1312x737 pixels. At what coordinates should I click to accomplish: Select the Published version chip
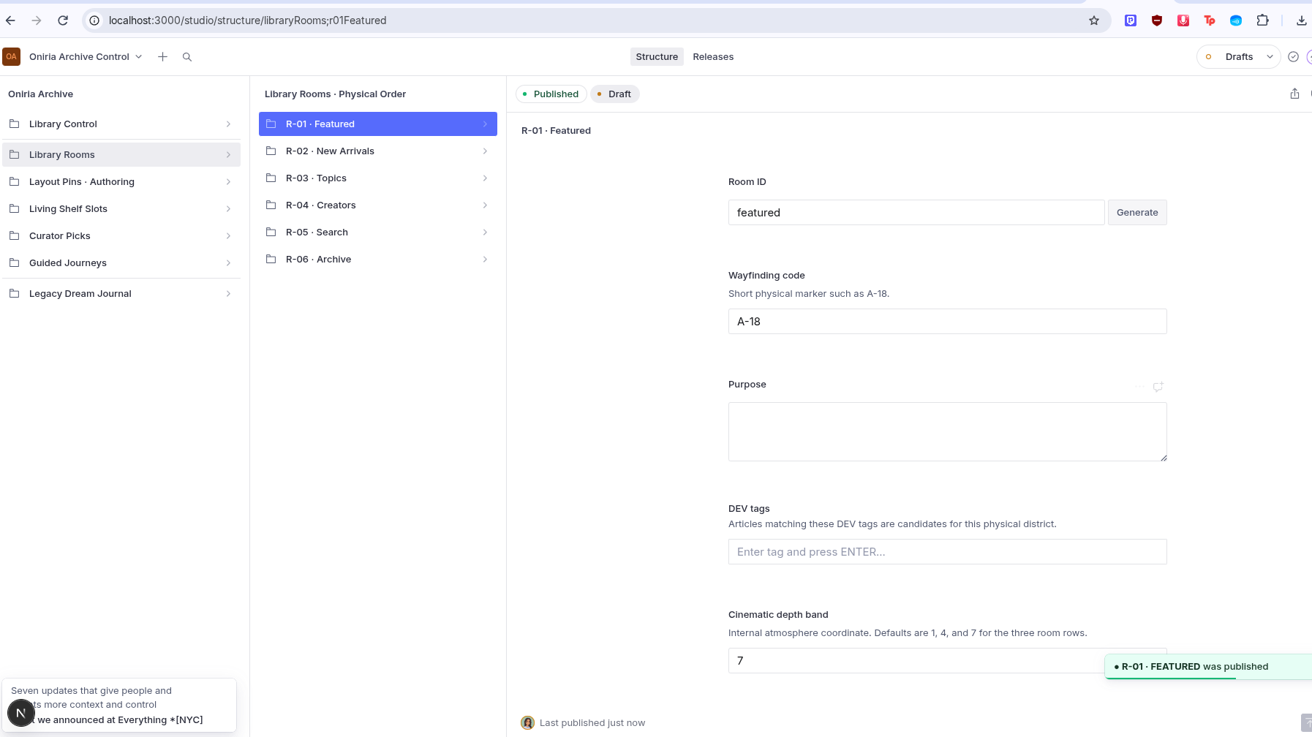click(551, 94)
